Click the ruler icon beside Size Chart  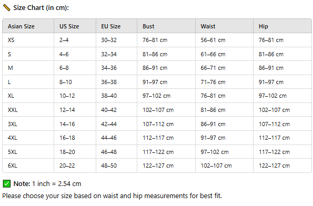(7, 8)
